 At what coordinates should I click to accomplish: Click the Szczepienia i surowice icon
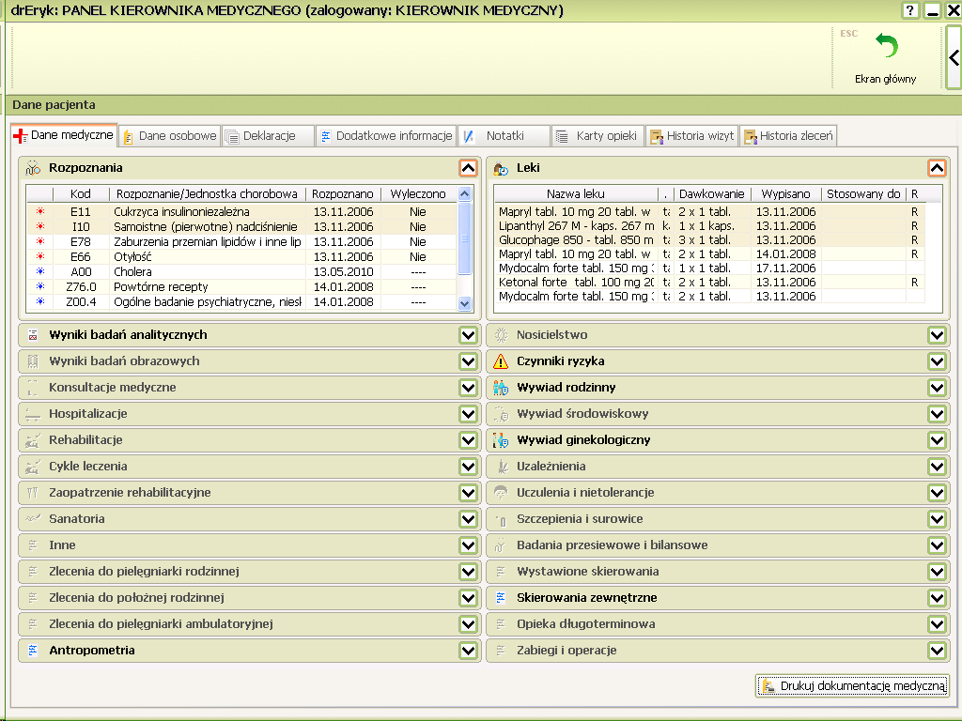point(502,520)
